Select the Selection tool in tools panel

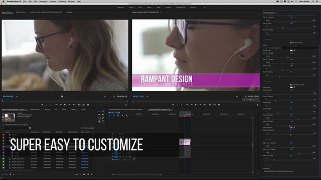[x=99, y=111]
